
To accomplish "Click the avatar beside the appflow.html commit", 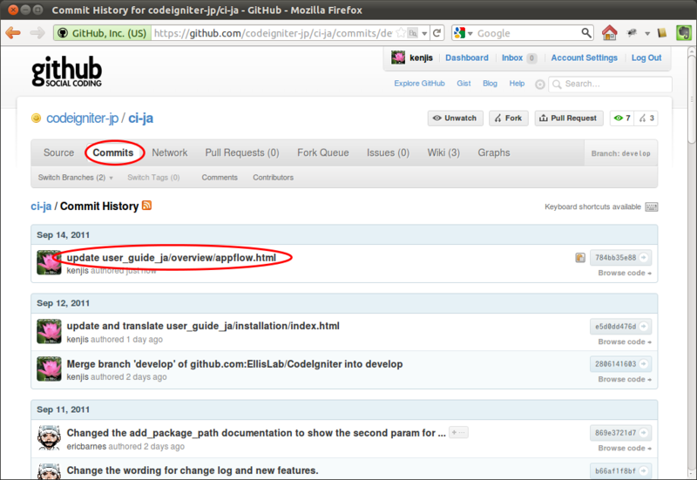I will 49,262.
